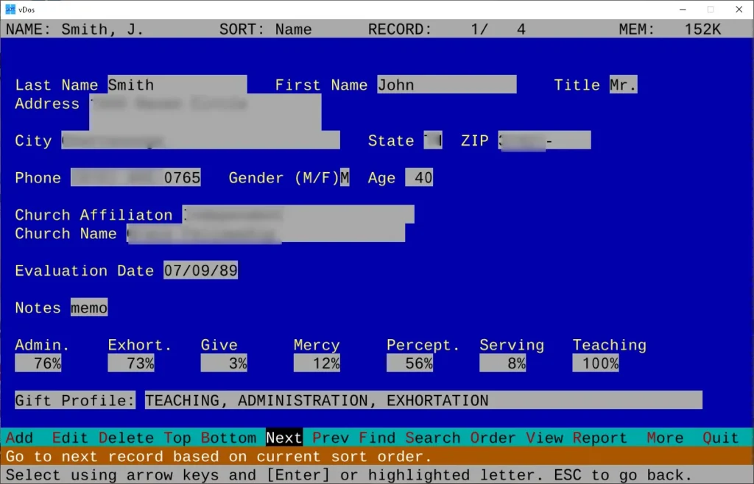The image size is (754, 484).
Task: Click the Percept. score 56%
Action: click(x=409, y=363)
